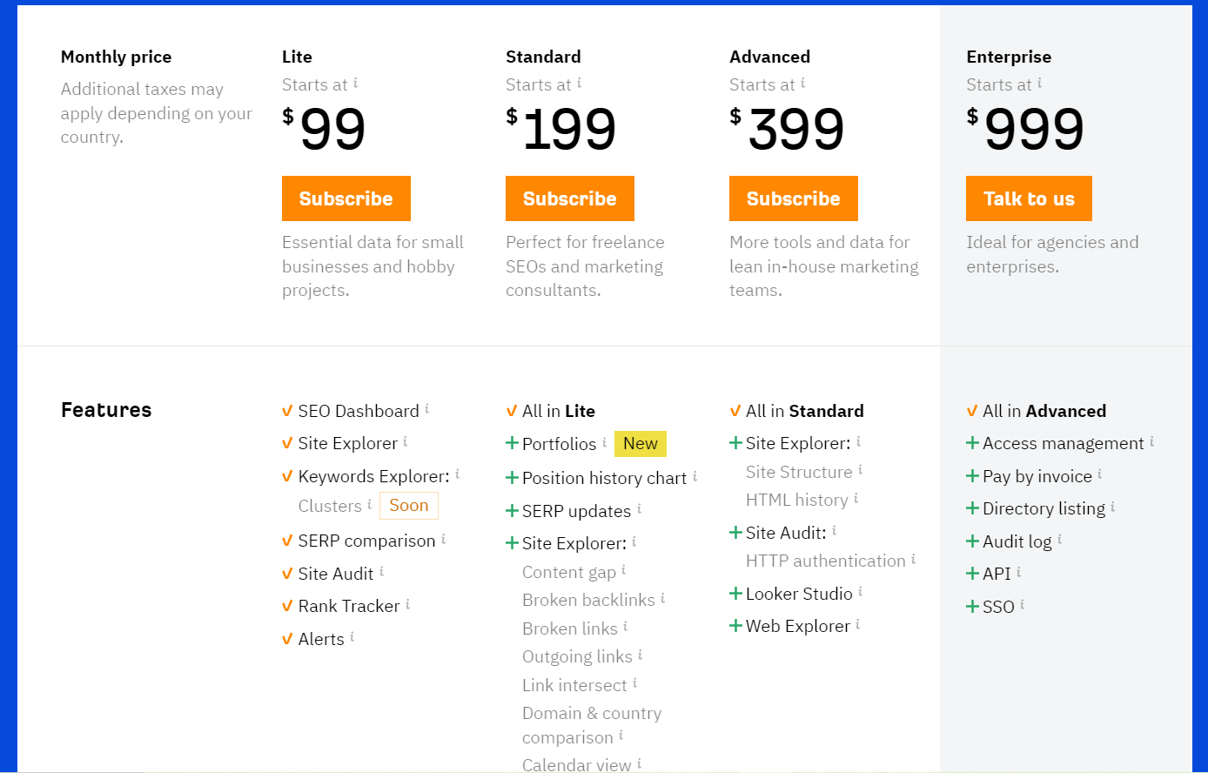Image resolution: width=1208 pixels, height=773 pixels.
Task: Click the Position history chart feature
Action: 605,478
